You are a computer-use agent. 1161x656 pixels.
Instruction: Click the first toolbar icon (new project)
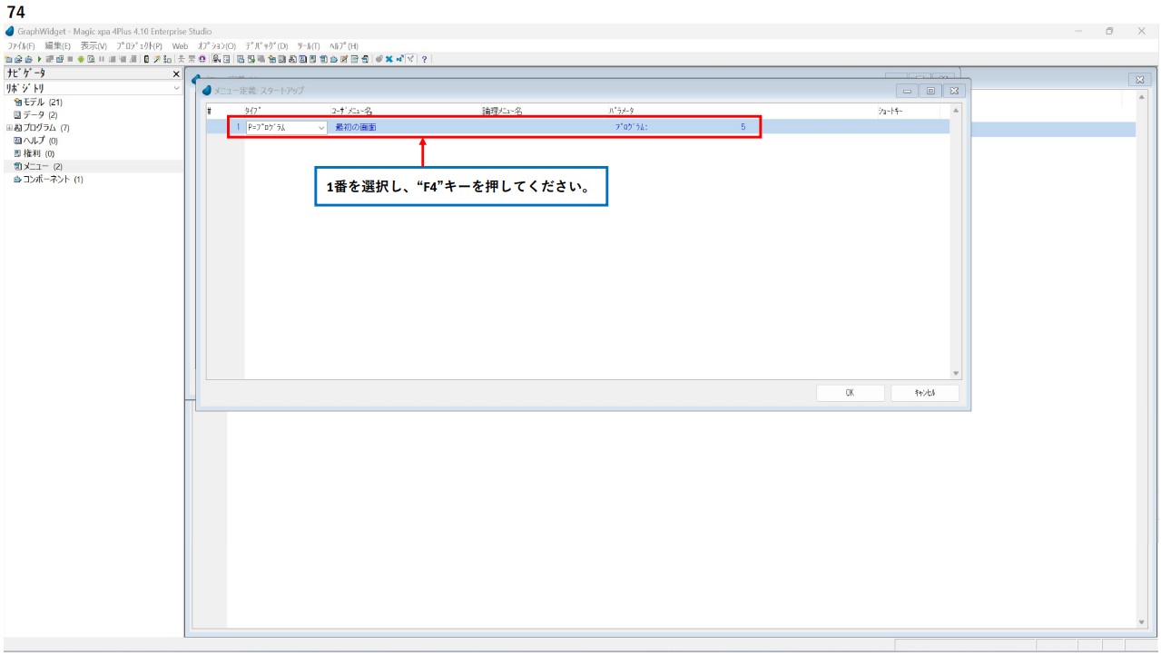(x=8, y=59)
